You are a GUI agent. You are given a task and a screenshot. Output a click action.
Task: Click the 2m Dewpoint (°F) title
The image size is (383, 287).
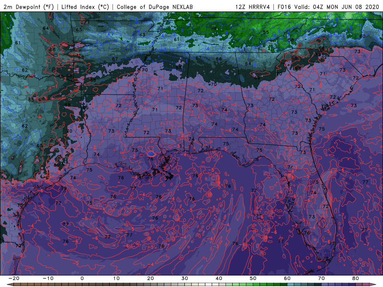tap(29, 7)
